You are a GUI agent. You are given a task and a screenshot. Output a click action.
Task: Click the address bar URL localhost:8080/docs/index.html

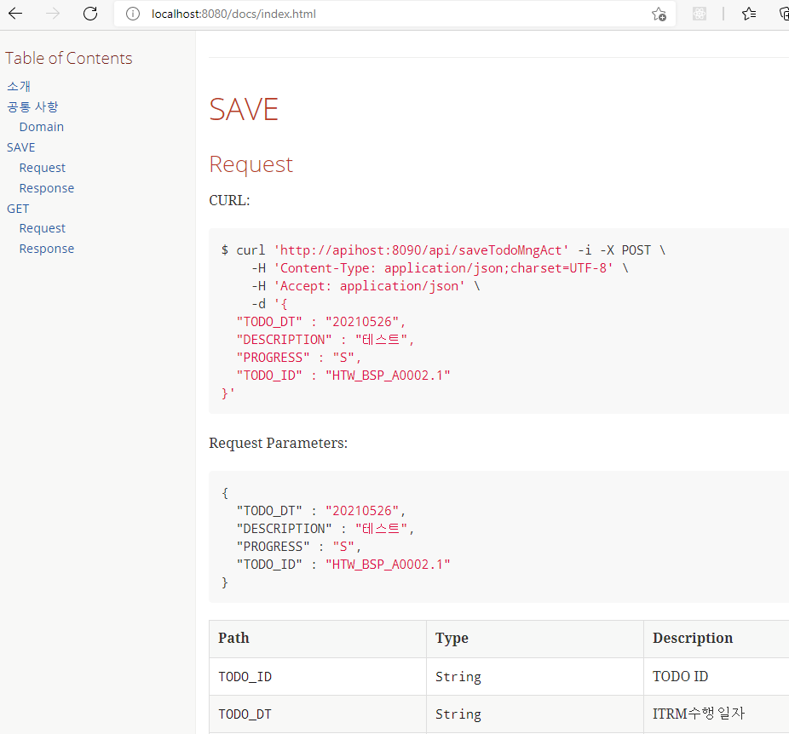pos(234,14)
